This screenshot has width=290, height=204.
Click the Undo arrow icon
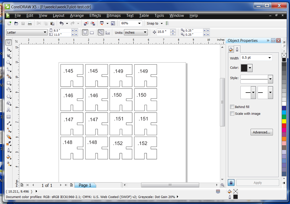[61, 24]
